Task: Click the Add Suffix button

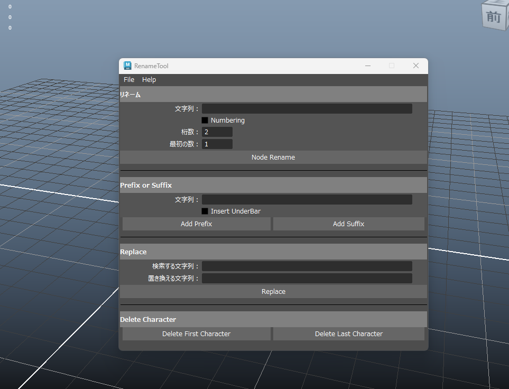Action: point(349,224)
